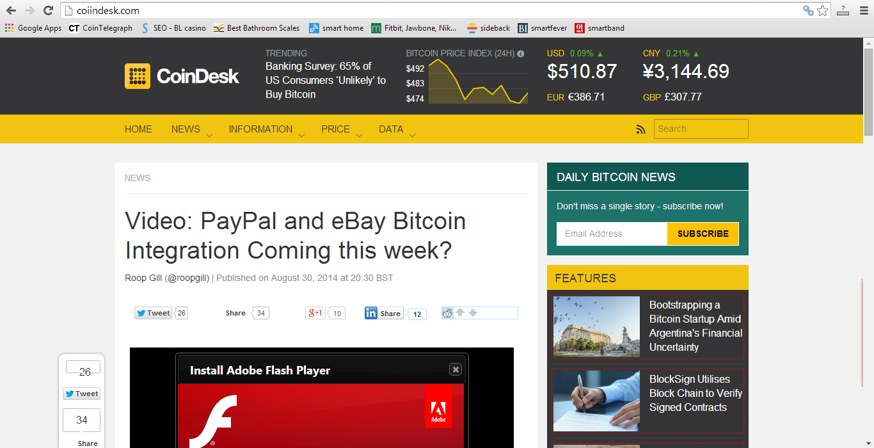Open the Google Apps bookmark
This screenshot has height=448, width=874.
coord(33,28)
